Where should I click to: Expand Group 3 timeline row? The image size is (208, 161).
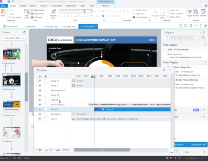tap(36, 86)
